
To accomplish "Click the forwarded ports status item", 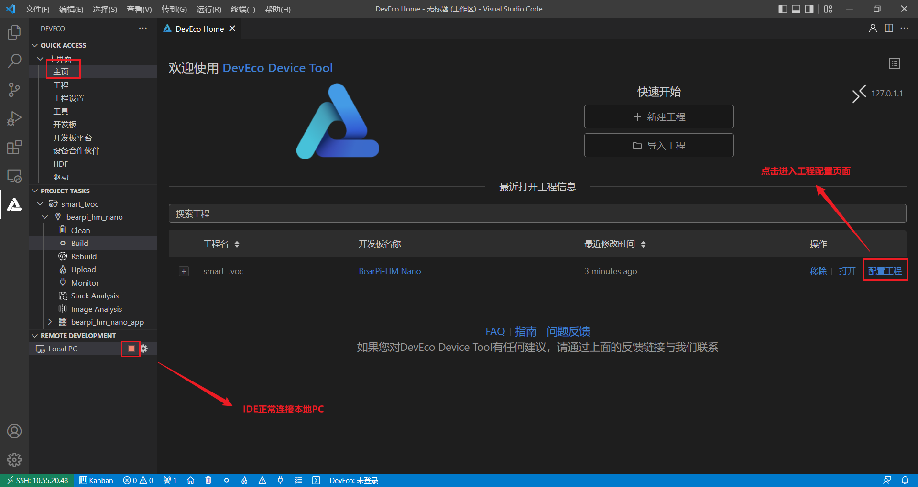I will coord(170,480).
